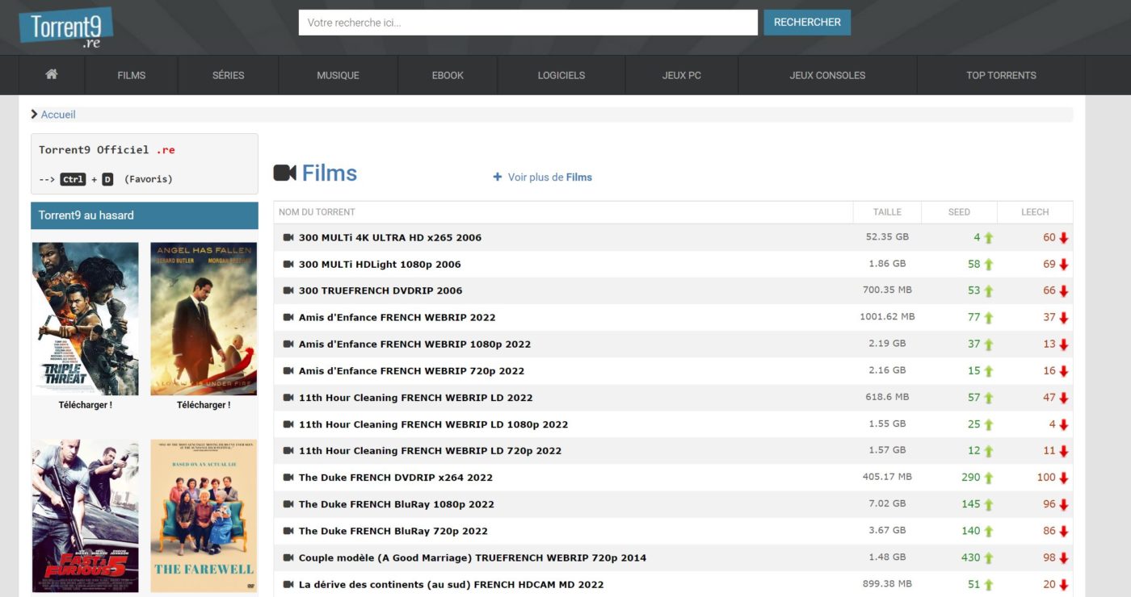Click the video icon for 300 MULTi HDLight 1080p
The image size is (1131, 597).
click(288, 264)
